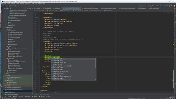Select WorkflowTest class in project tree
176x99 pixels.
(x=12, y=79)
